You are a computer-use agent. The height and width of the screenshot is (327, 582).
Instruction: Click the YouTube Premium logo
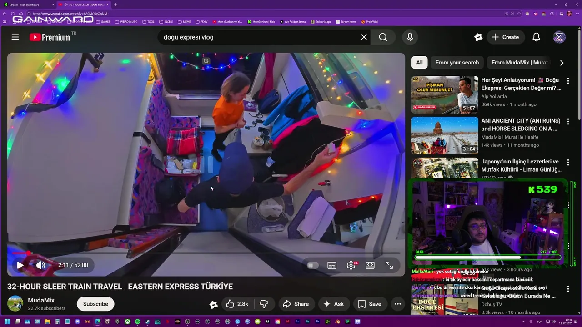[x=50, y=37]
